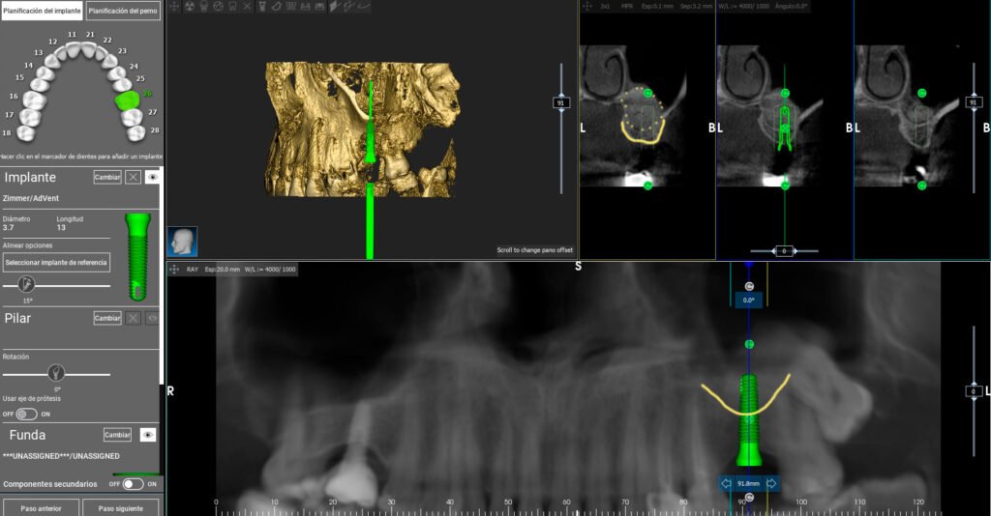Click the head orientation thumbnail icon
Screen dimensions: 991x516
182,242
